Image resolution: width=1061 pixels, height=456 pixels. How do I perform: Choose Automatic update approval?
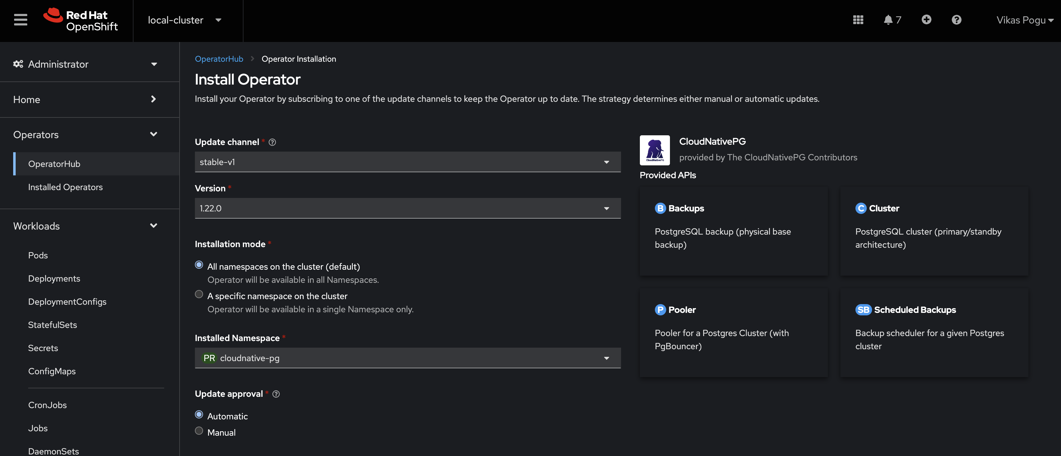(199, 414)
